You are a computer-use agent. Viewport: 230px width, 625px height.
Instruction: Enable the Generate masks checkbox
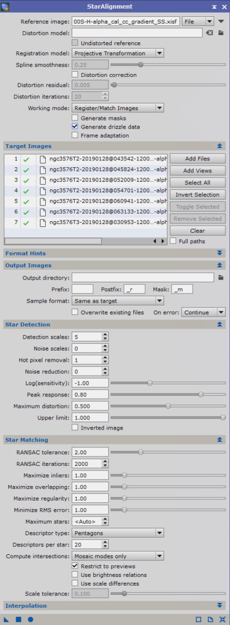[75, 118]
